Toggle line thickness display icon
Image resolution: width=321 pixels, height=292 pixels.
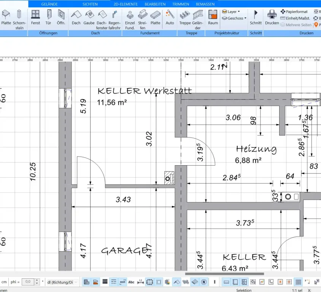(x=105, y=282)
